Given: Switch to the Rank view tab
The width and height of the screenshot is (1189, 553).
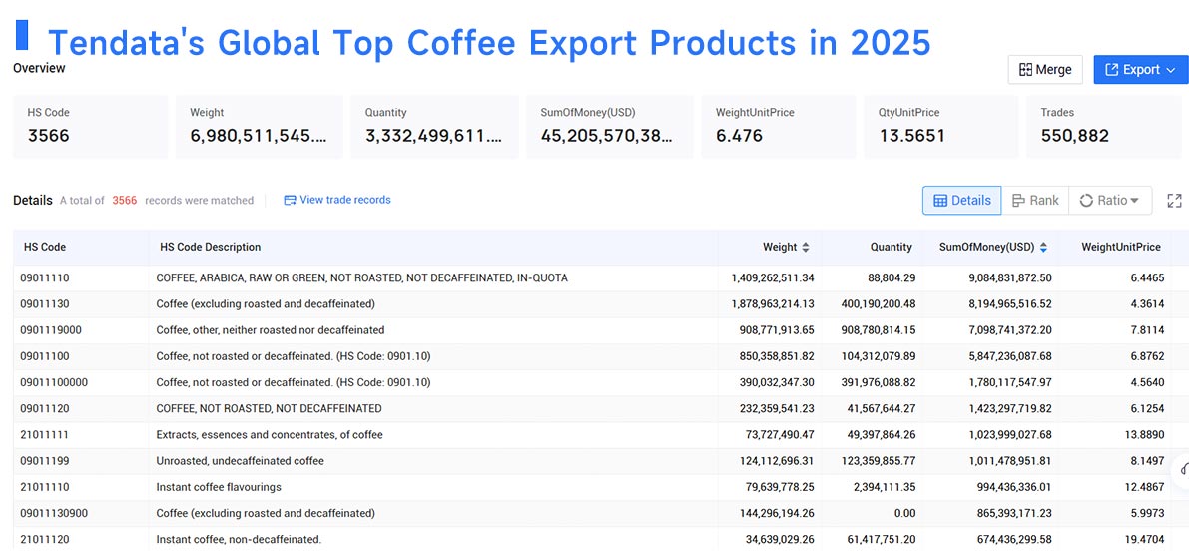Looking at the screenshot, I should click(x=1035, y=201).
